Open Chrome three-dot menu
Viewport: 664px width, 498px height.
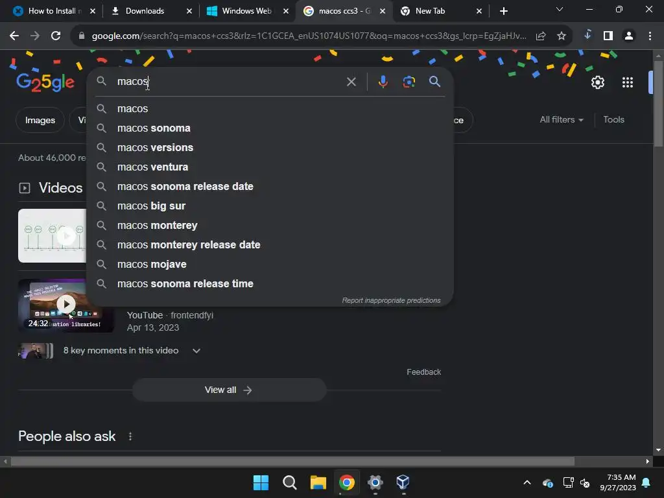650,36
